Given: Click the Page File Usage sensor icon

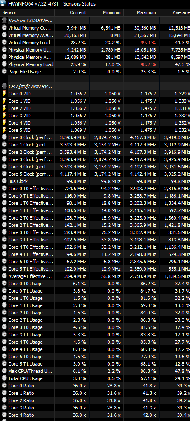Looking at the screenshot, I should click(4, 72).
